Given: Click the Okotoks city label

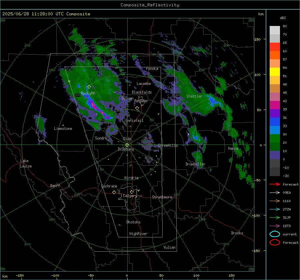Looking at the screenshot, I should [133, 222].
